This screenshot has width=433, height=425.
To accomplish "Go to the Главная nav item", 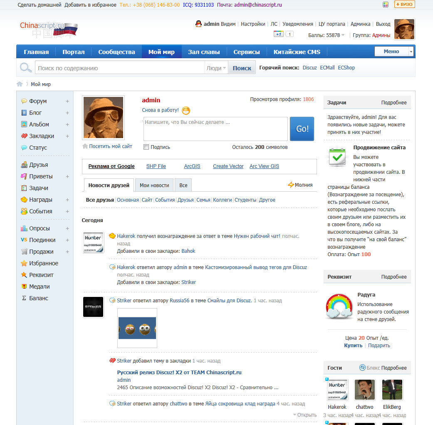I will click(x=36, y=52).
